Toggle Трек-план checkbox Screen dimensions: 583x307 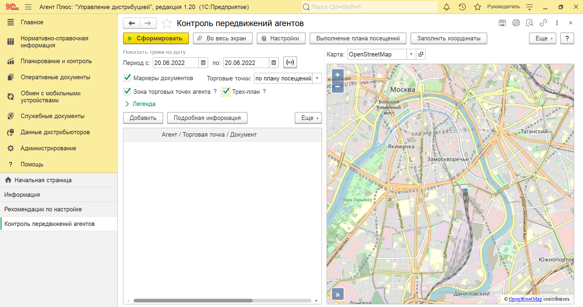coord(226,91)
